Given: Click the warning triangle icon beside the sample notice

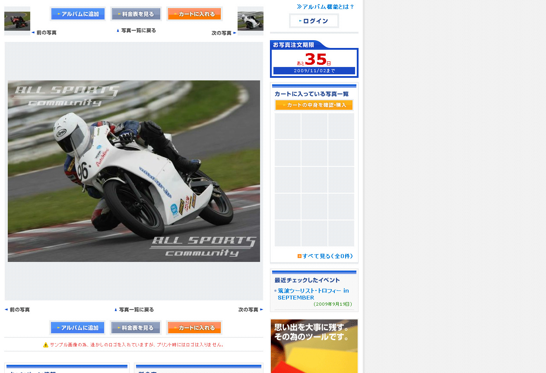Looking at the screenshot, I should tap(46, 345).
